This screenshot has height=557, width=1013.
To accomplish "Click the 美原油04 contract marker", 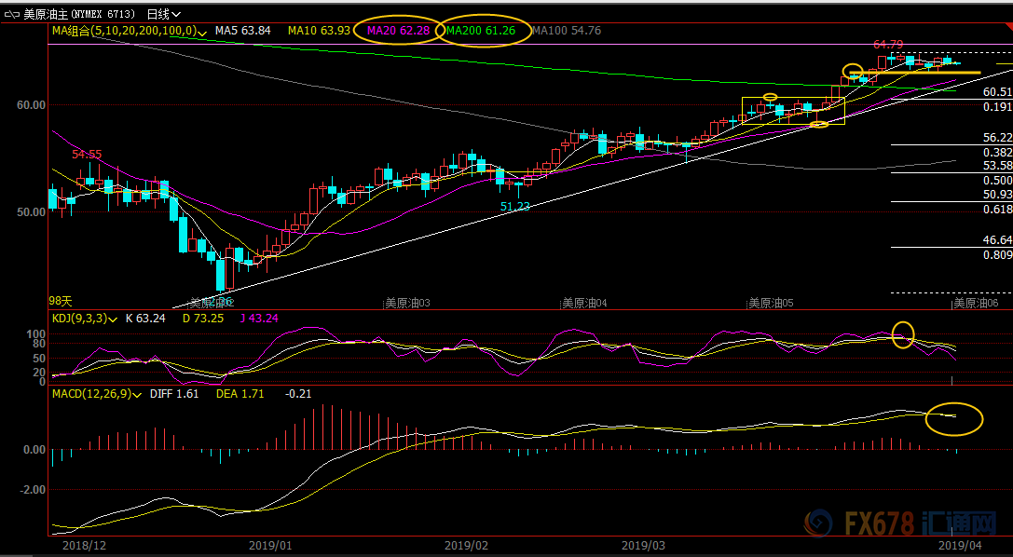I will click(x=584, y=303).
